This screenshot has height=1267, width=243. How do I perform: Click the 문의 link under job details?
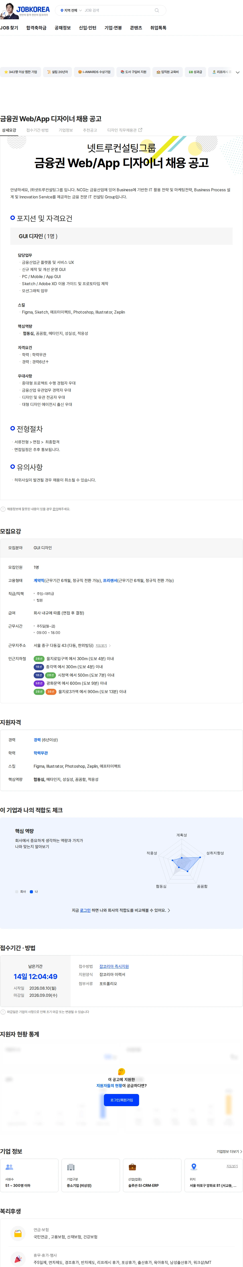tap(55, 509)
